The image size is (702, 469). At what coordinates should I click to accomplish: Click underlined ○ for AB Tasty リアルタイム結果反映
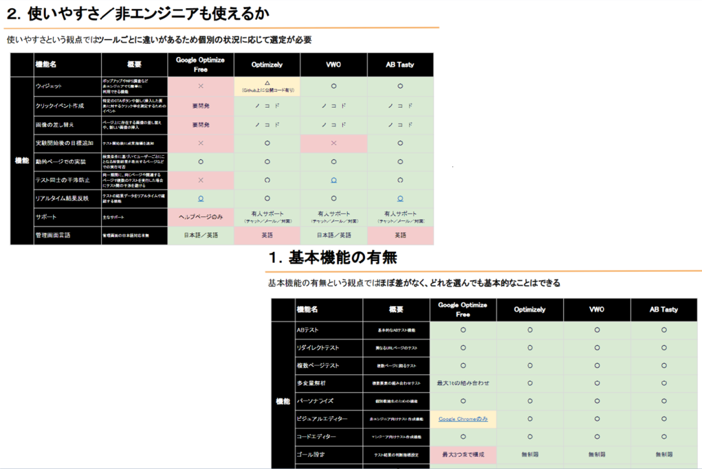(x=400, y=198)
